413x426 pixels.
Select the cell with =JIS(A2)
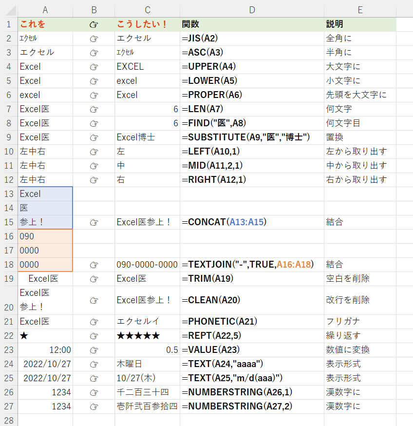(x=252, y=39)
